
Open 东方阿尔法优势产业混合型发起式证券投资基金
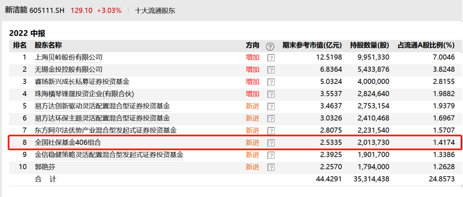106,130
